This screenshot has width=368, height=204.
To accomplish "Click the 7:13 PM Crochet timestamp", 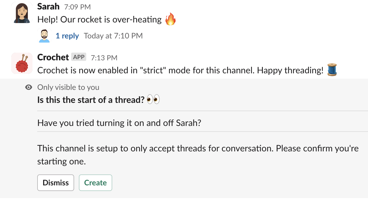I will pyautogui.click(x=104, y=58).
